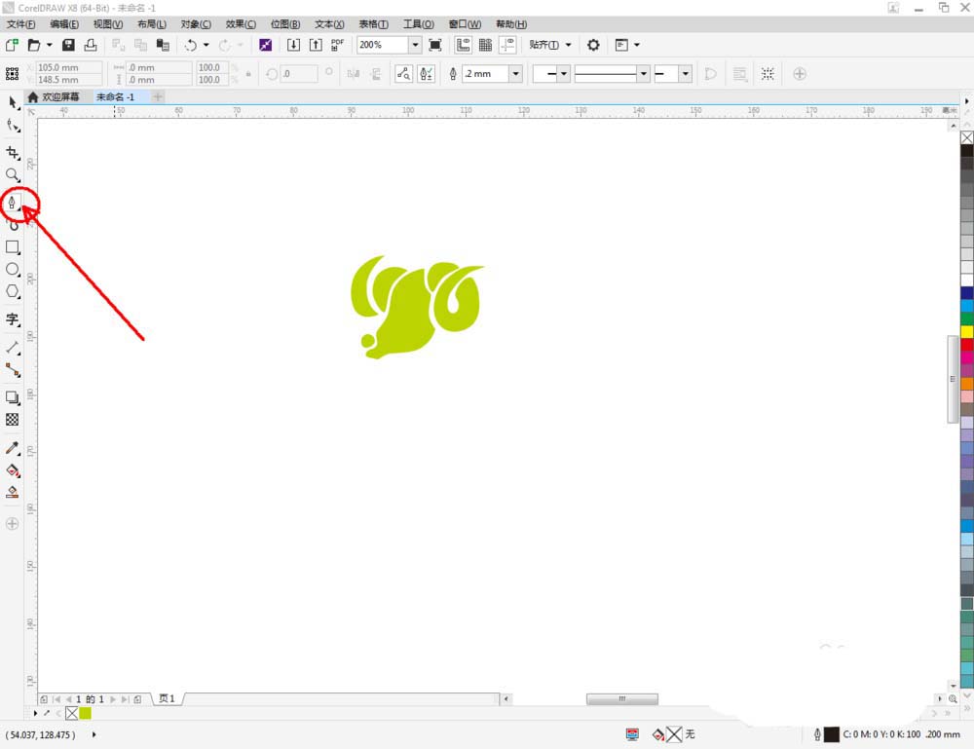Image resolution: width=974 pixels, height=749 pixels.
Task: Toggle the bounding box button
Action: pos(768,74)
